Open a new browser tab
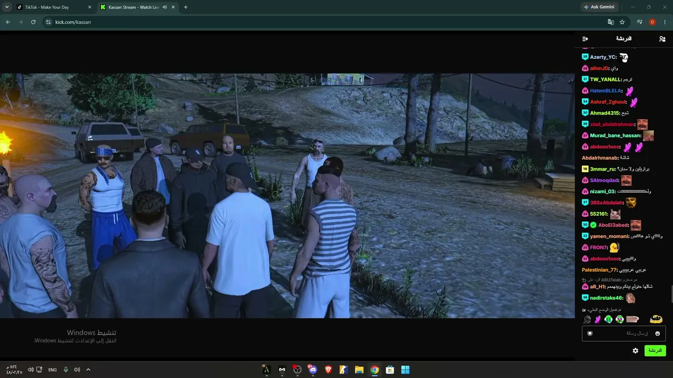 186,7
